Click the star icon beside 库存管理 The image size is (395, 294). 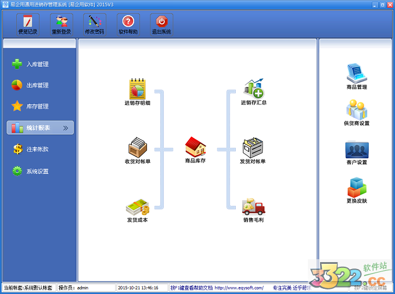point(17,106)
